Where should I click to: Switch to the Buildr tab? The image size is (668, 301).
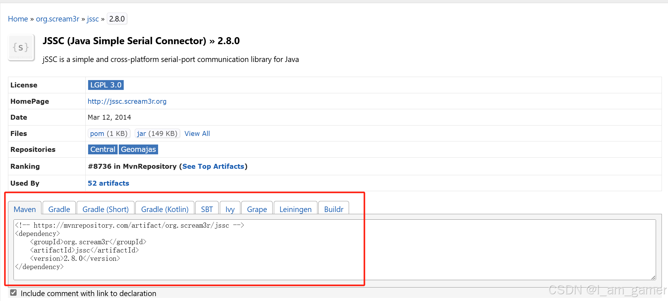coord(334,208)
